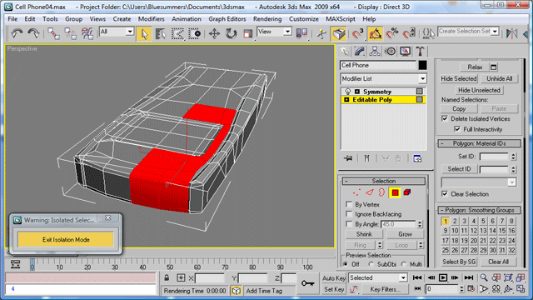Viewport: 533px width, 300px height.
Task: Select the Move tool in the toolbar
Action: pyautogui.click(x=214, y=33)
